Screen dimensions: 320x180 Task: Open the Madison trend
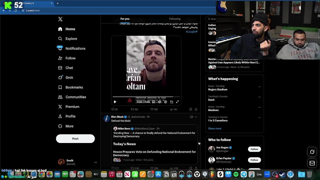click(x=213, y=110)
